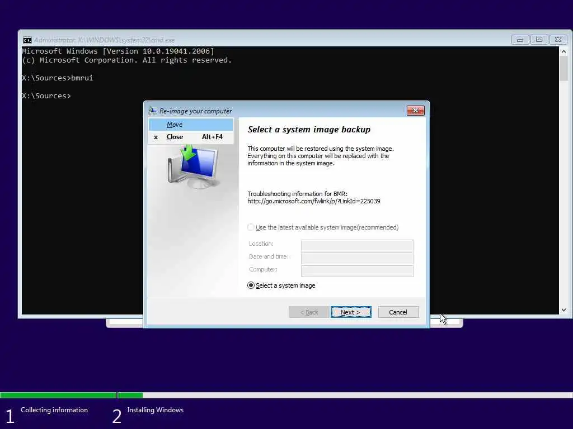Click the cmd scrollbar up arrow
573x429 pixels.
point(563,51)
